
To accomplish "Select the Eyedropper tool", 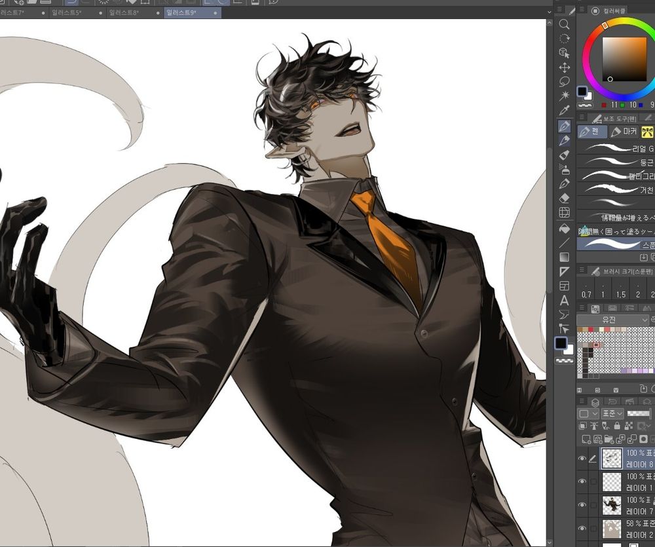I will (x=564, y=111).
